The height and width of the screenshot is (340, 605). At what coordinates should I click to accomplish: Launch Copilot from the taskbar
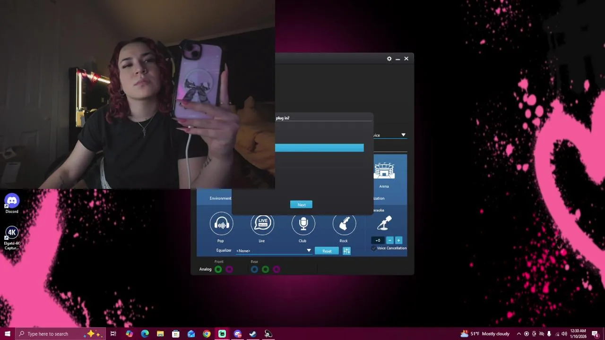(130, 334)
